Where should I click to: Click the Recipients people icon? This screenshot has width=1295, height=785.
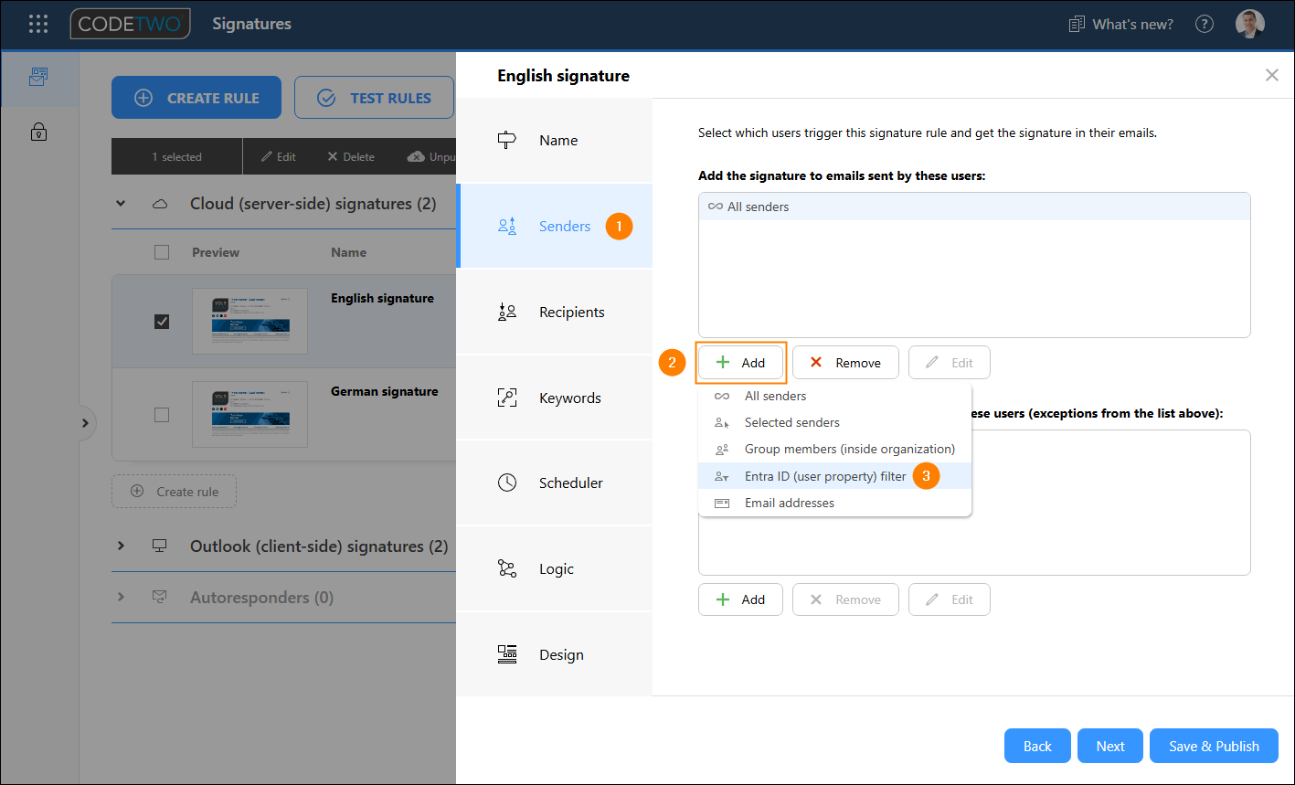507,312
